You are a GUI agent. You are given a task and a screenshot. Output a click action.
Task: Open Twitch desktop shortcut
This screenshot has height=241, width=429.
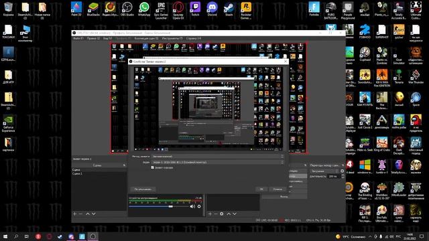point(195,9)
